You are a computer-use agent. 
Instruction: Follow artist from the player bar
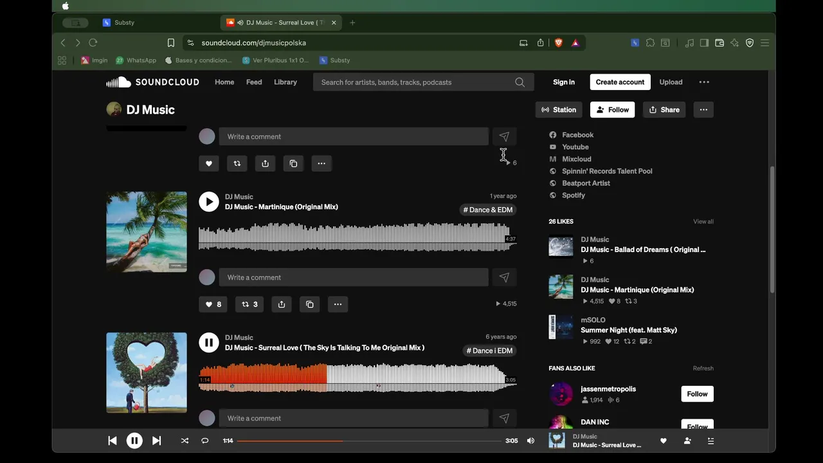(x=687, y=440)
